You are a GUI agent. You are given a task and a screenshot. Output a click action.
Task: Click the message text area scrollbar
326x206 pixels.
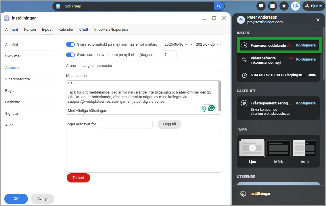[220, 96]
